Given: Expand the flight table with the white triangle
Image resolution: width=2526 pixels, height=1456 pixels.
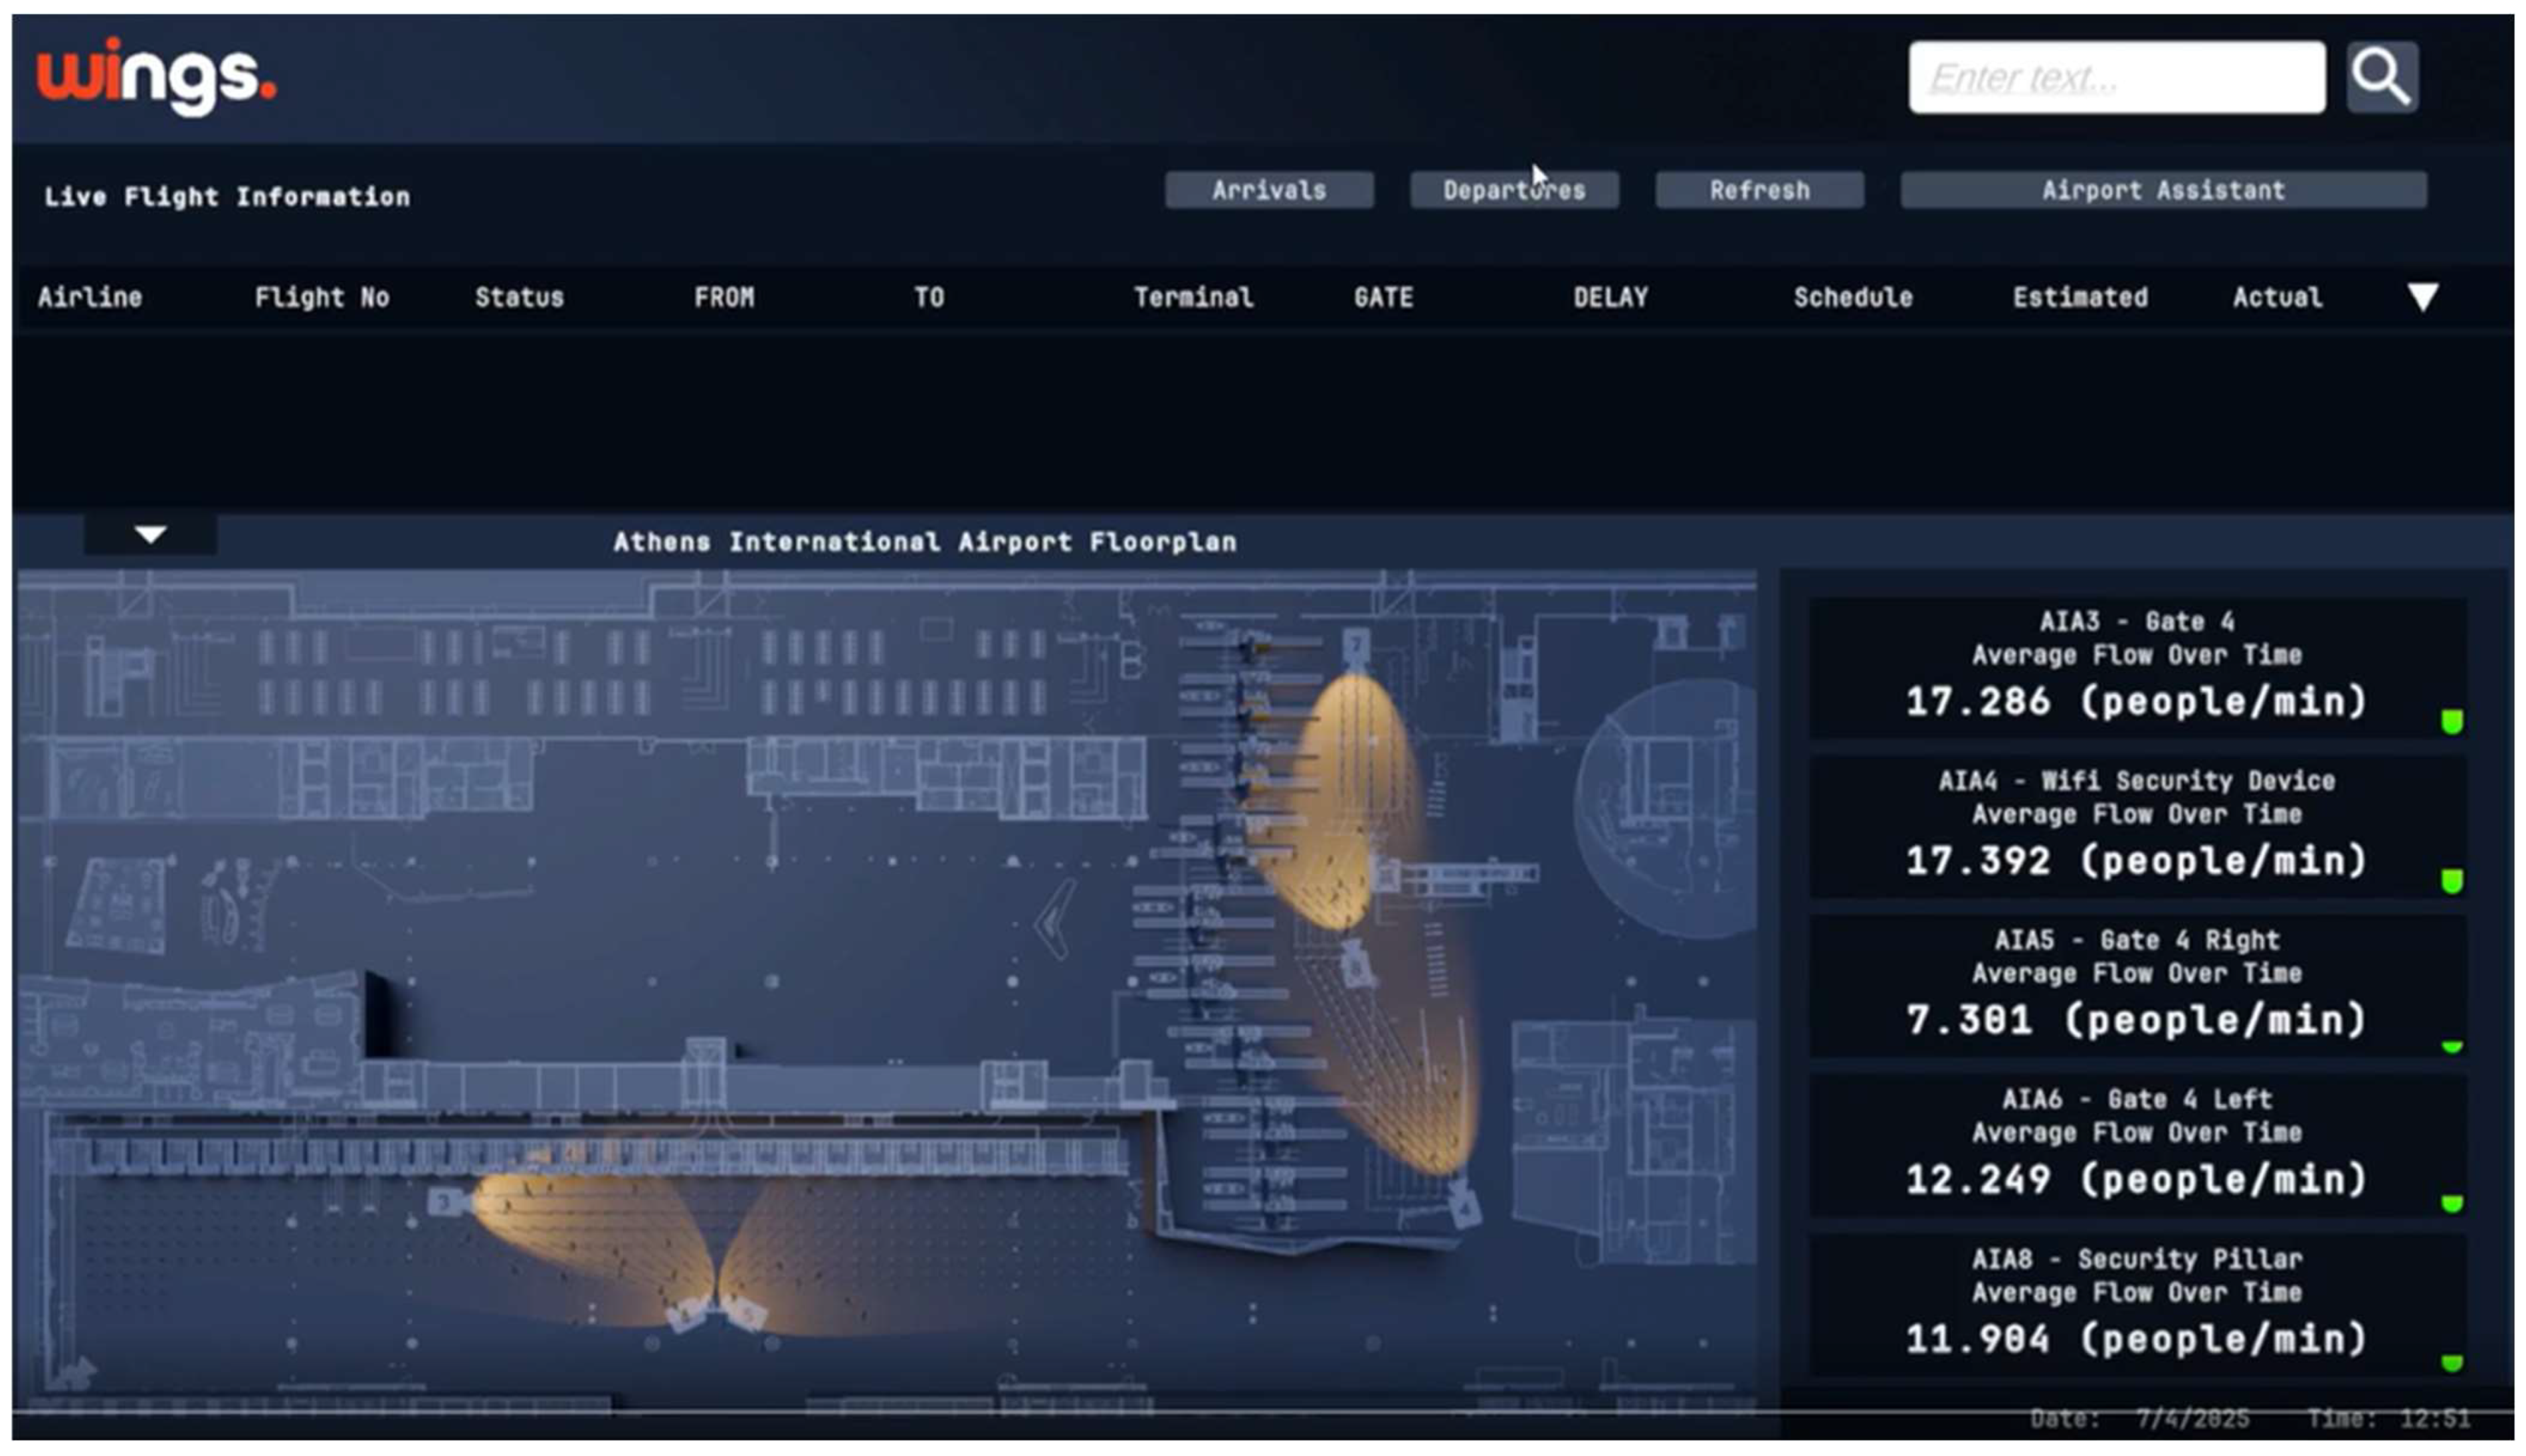Looking at the screenshot, I should pyautogui.click(x=2422, y=297).
